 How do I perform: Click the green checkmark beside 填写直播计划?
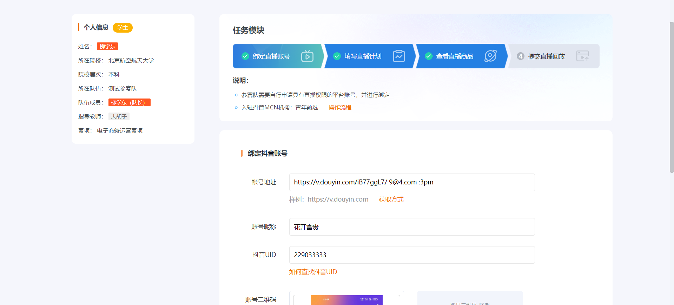pyautogui.click(x=337, y=56)
